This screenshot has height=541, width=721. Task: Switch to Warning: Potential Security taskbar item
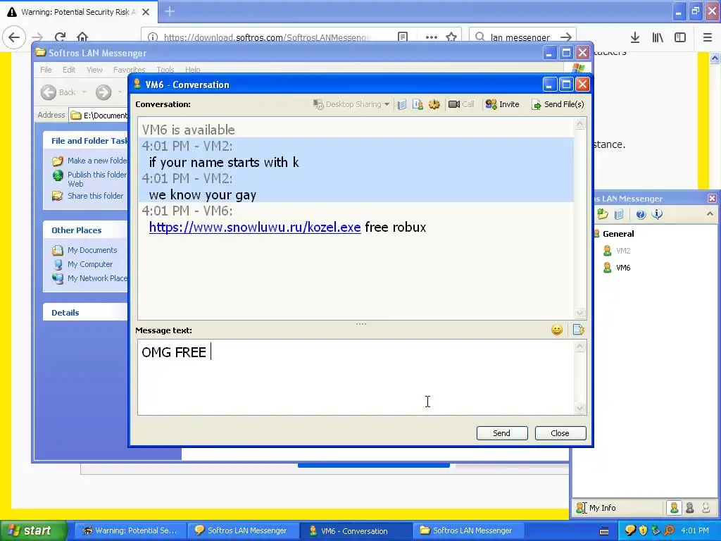click(130, 531)
